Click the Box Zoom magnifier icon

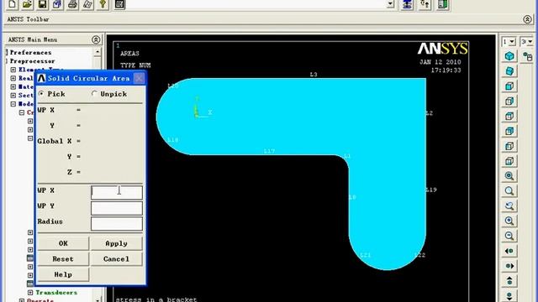509,190
